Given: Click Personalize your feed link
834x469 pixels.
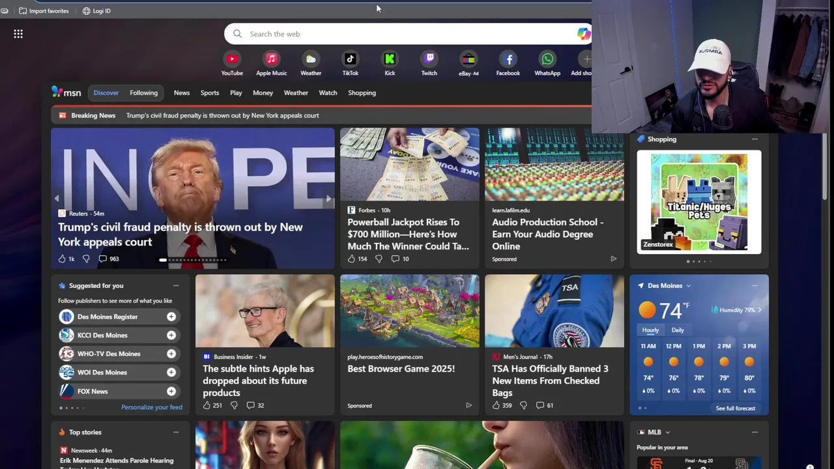Looking at the screenshot, I should [x=152, y=407].
